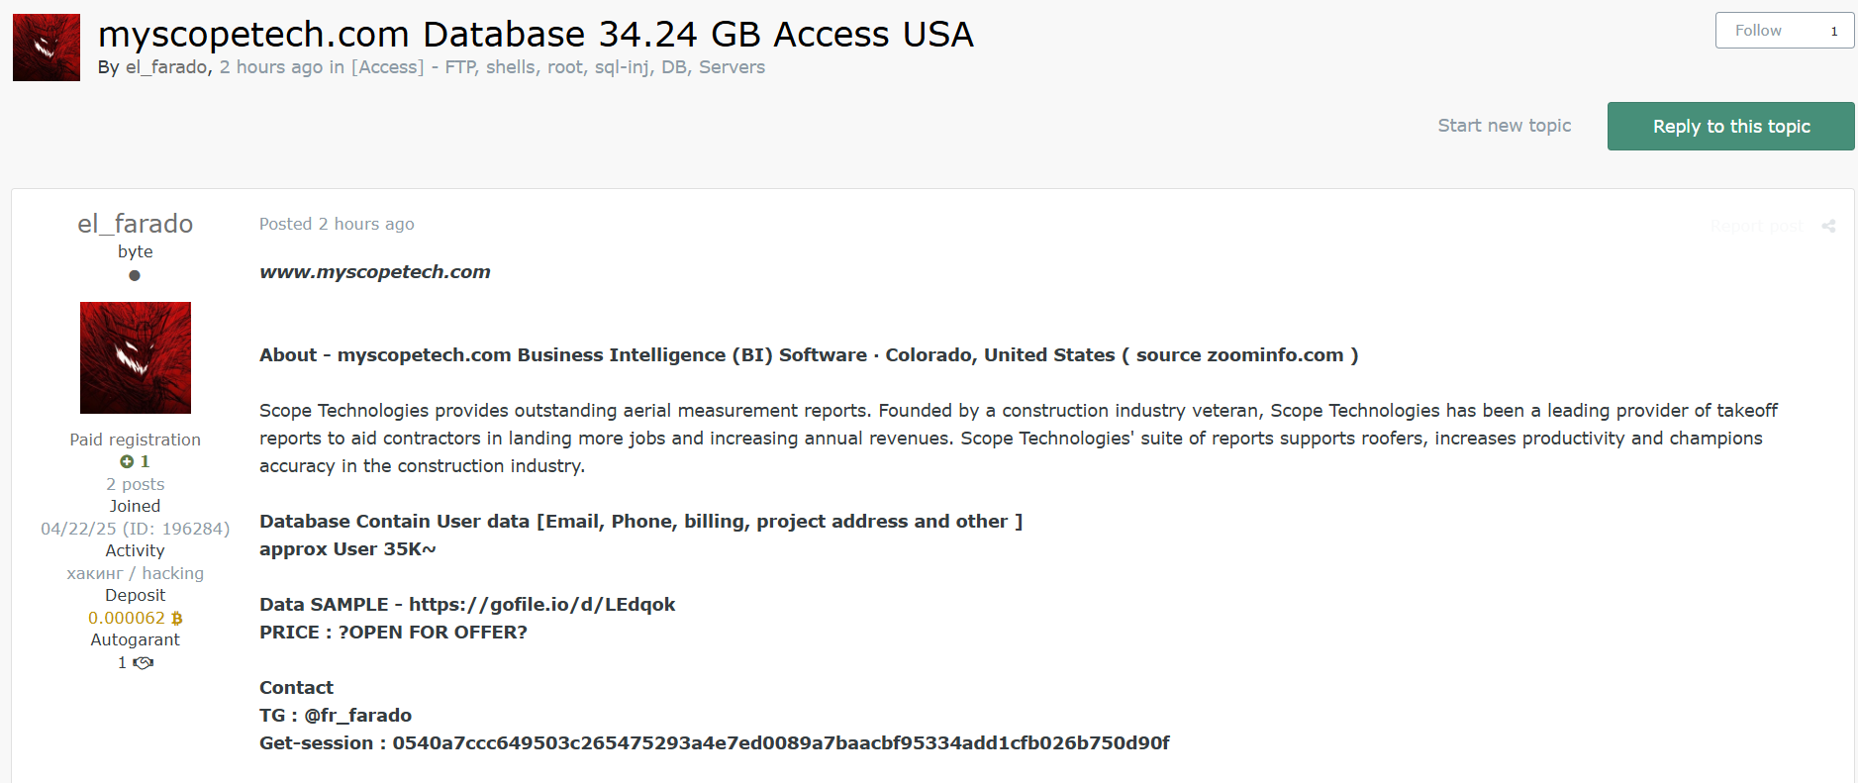This screenshot has height=783, width=1858.
Task: Click Posted 2 hours ago timestamp
Action: pyautogui.click(x=337, y=225)
